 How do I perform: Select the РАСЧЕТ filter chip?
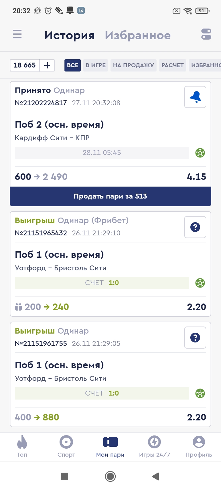click(x=173, y=65)
